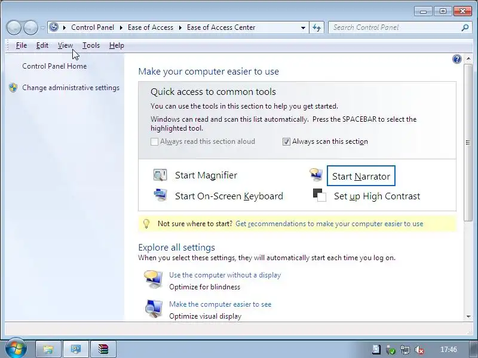Click the vertical scrollbar thumb
Screen dimensions: 478x358
point(468,143)
